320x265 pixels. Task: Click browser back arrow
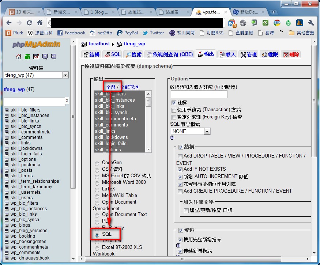coord(9,23)
